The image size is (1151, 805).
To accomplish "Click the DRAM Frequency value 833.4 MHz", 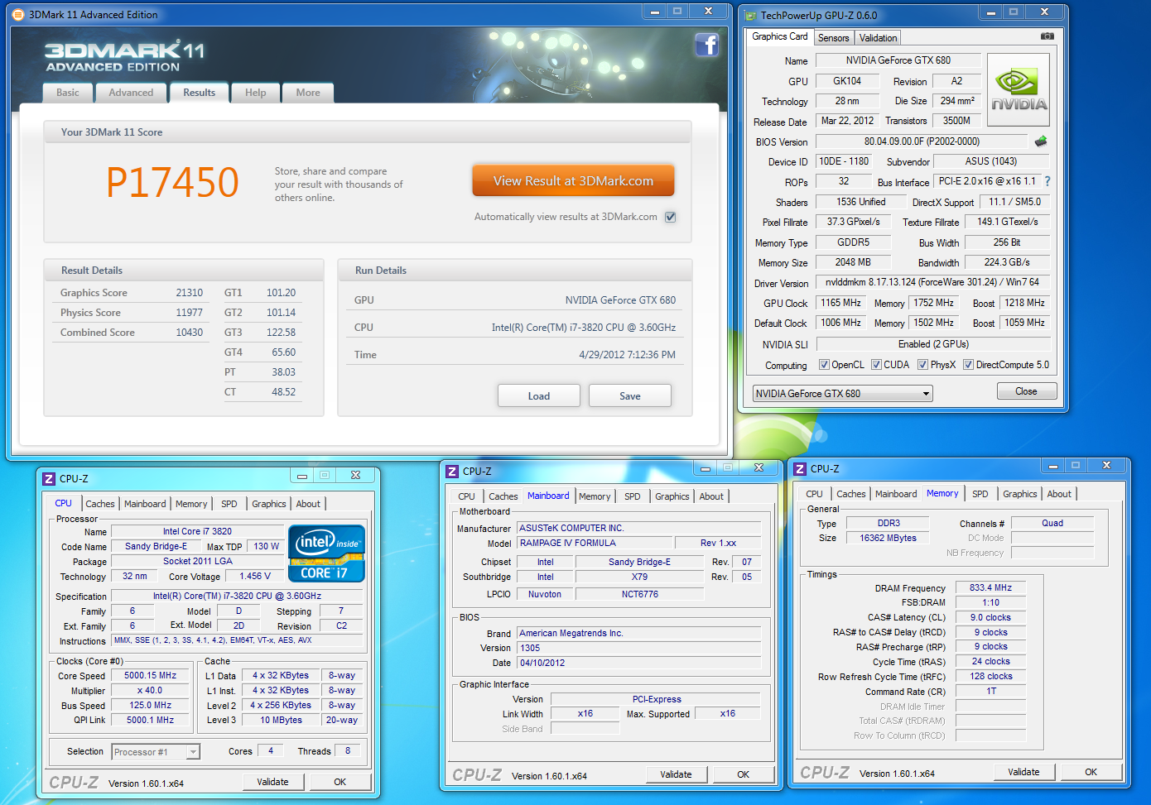I will (x=991, y=587).
